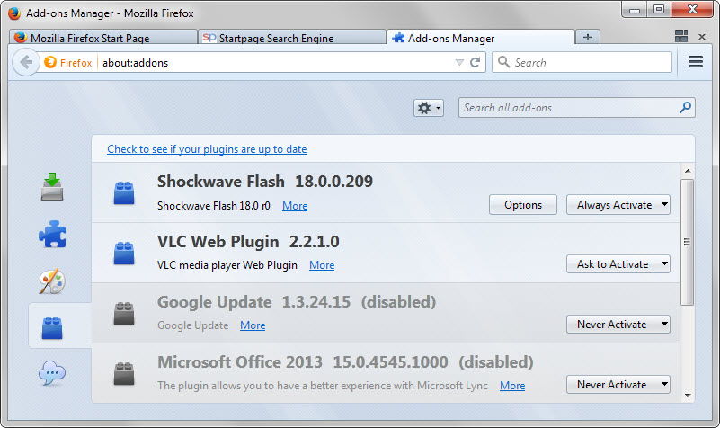Image resolution: width=720 pixels, height=428 pixels.
Task: Open More link for Google Update
Action: pyautogui.click(x=253, y=325)
